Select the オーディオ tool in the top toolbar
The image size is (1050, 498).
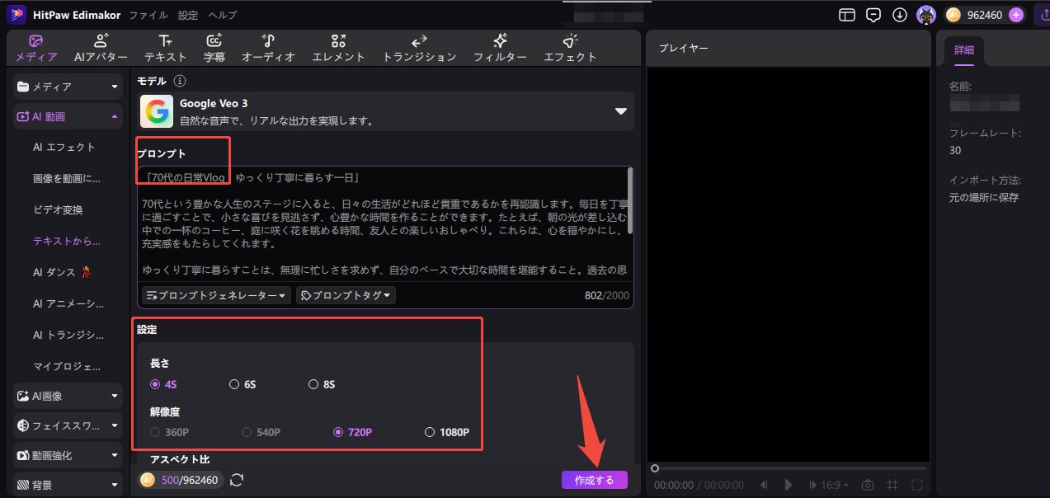pos(269,48)
